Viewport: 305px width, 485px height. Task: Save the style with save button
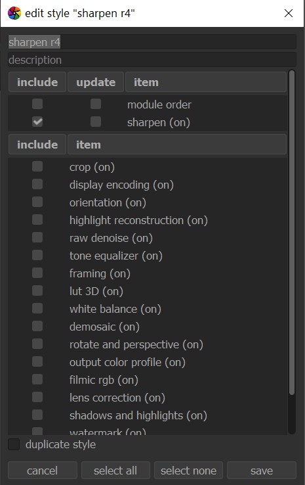pos(262,471)
